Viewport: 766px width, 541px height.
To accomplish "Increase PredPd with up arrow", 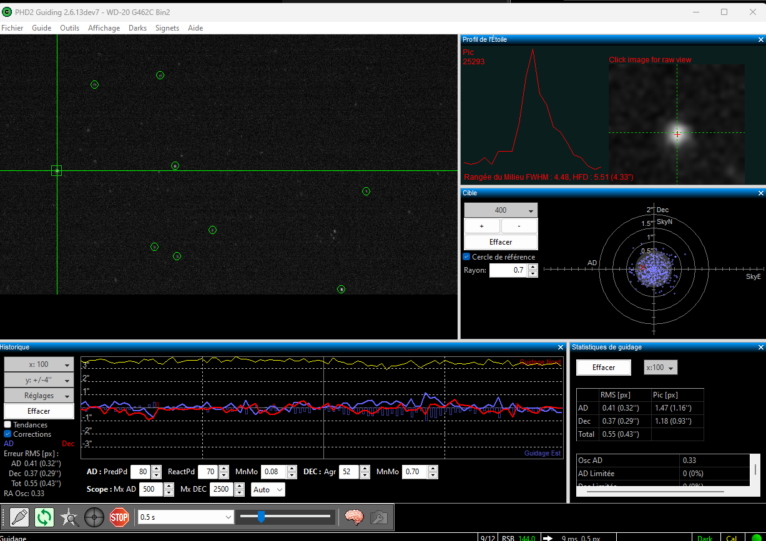I will 156,469.
